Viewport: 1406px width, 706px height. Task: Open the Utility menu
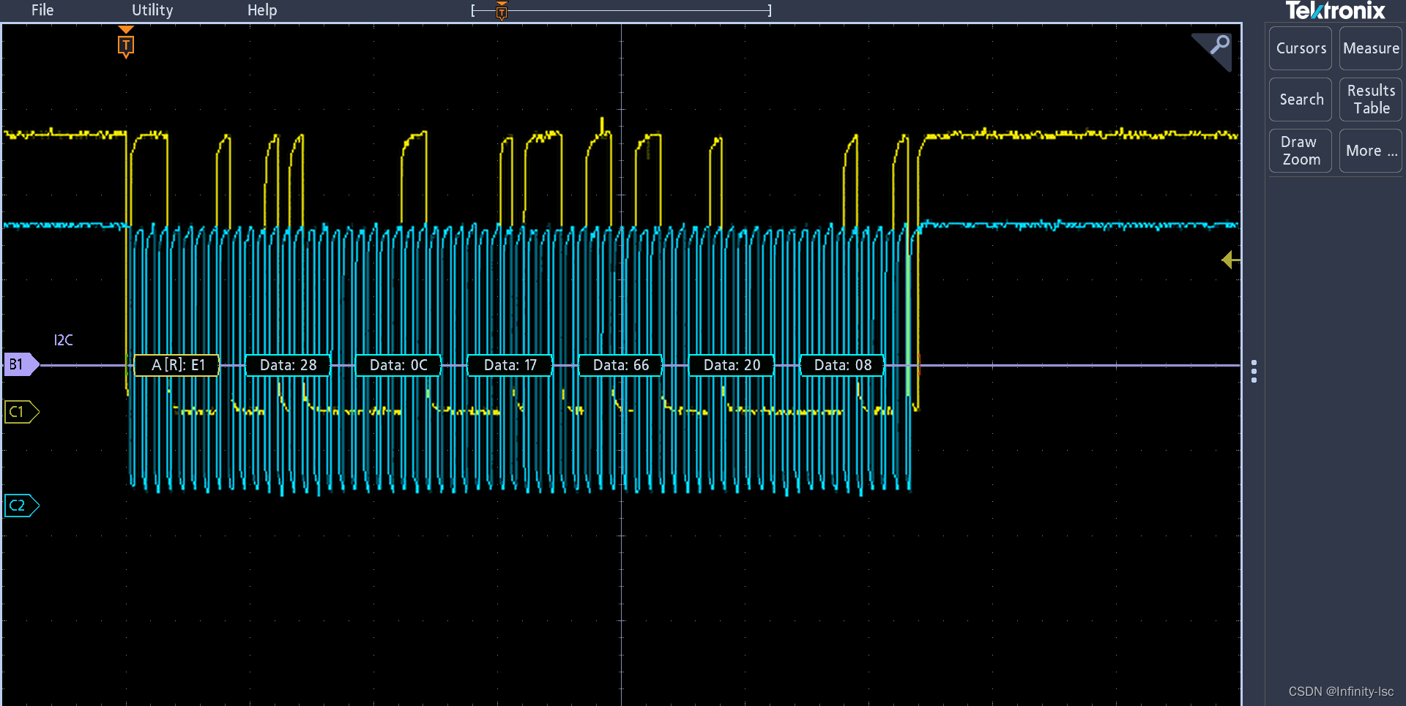(x=152, y=10)
